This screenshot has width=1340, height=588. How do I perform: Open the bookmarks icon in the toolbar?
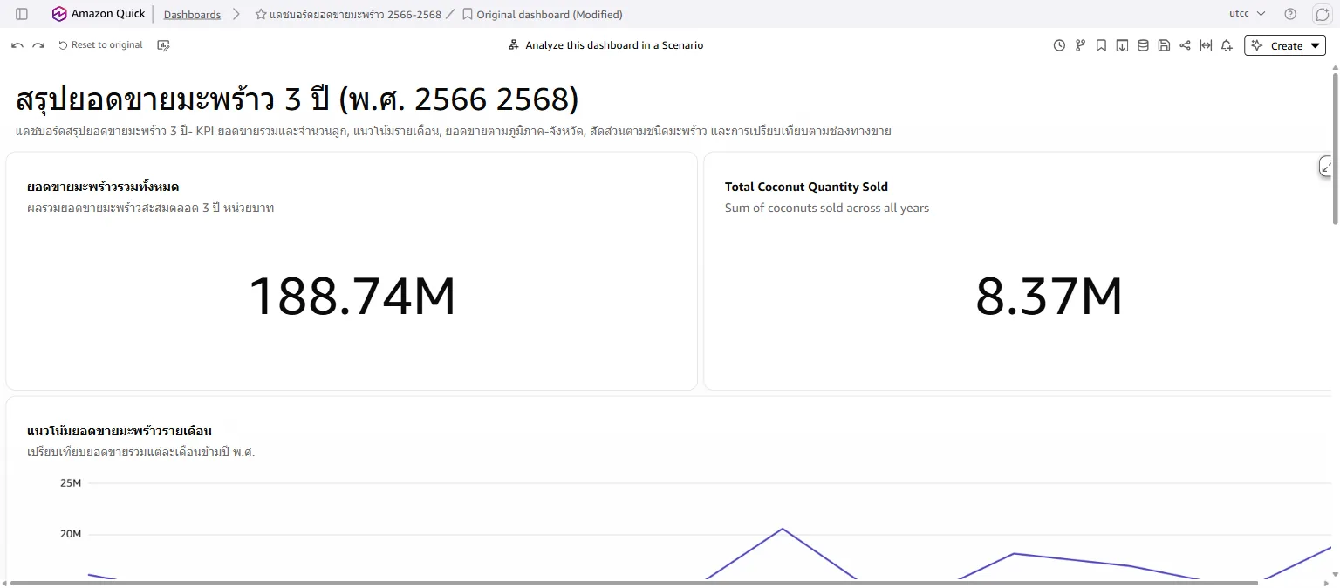coord(1101,45)
